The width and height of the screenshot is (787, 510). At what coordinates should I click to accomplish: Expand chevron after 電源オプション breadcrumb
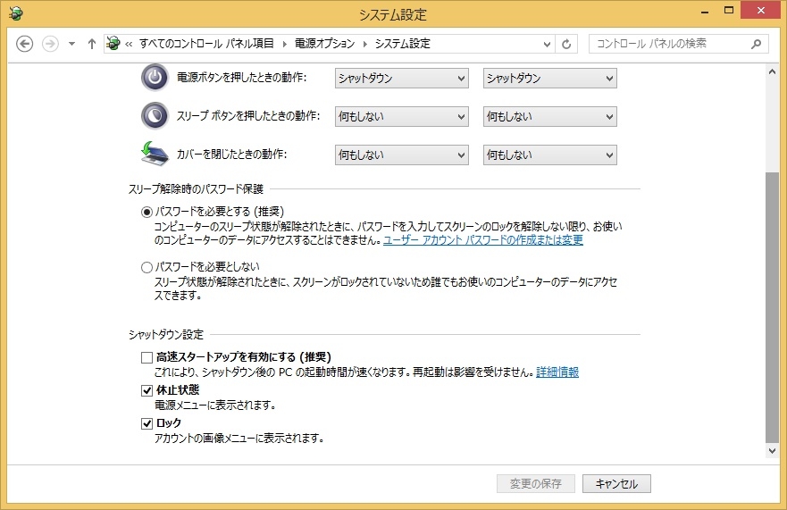364,44
